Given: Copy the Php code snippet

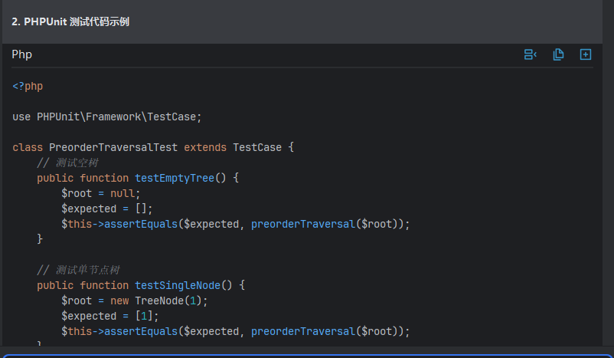Looking at the screenshot, I should tap(558, 54).
